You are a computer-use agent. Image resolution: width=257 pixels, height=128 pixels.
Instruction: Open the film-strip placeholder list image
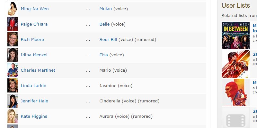pyautogui.click(x=235, y=118)
